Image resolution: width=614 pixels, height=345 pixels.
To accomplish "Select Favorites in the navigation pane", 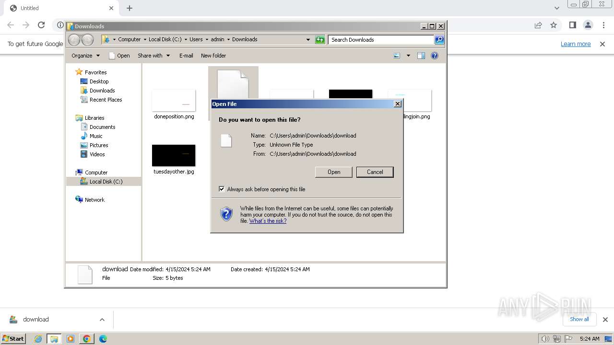I will [x=95, y=72].
